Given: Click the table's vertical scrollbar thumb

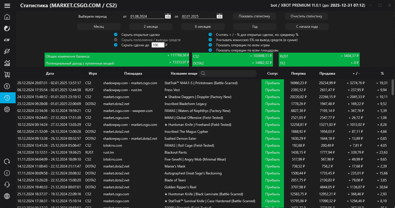Looking at the screenshot, I should pos(392,87).
